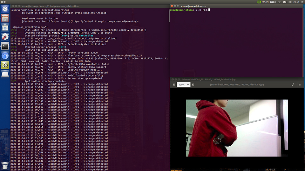
Task: Click the zoom in button in image viewer
Action: tap(193, 85)
